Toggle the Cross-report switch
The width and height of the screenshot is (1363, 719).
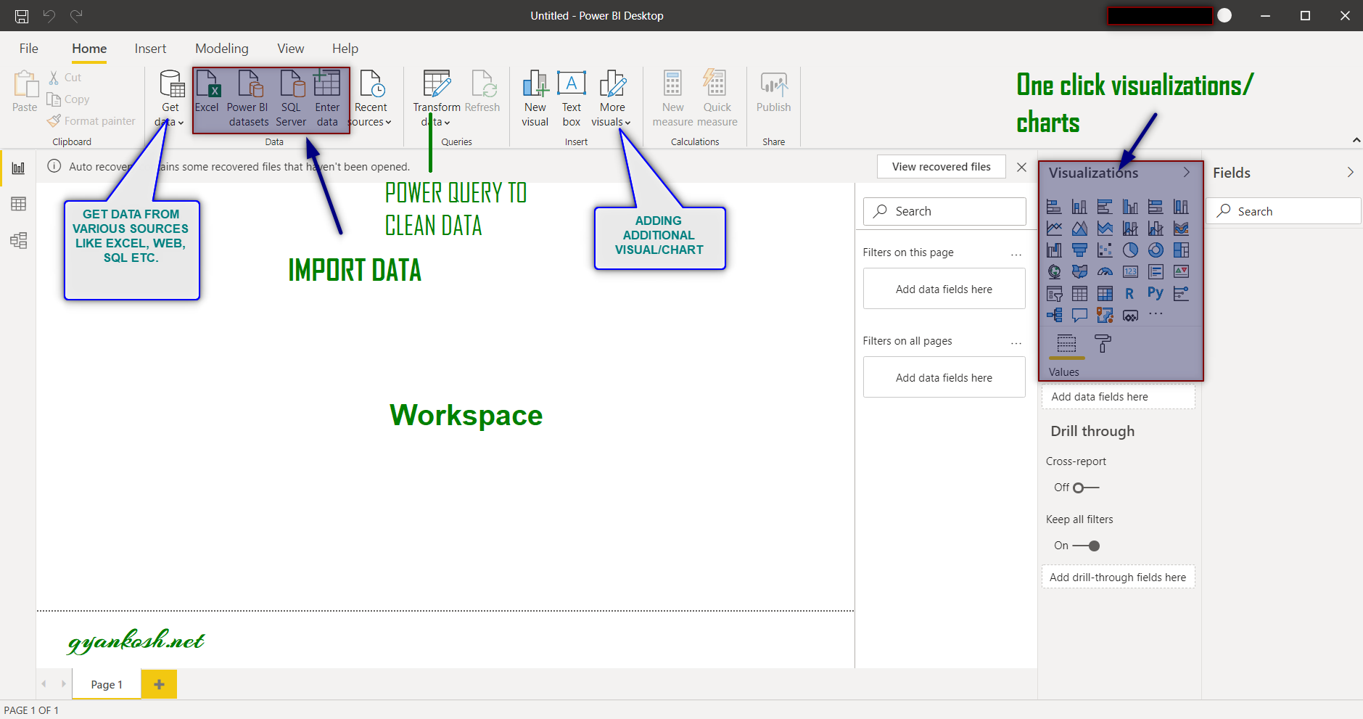(1086, 488)
